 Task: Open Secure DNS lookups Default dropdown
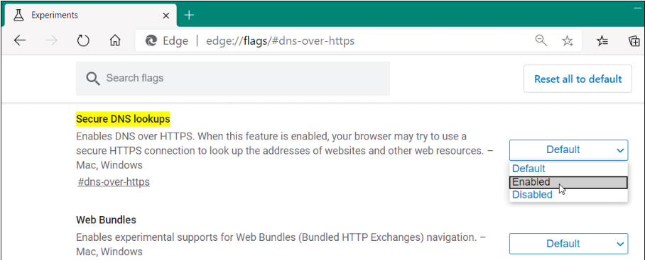coord(568,149)
